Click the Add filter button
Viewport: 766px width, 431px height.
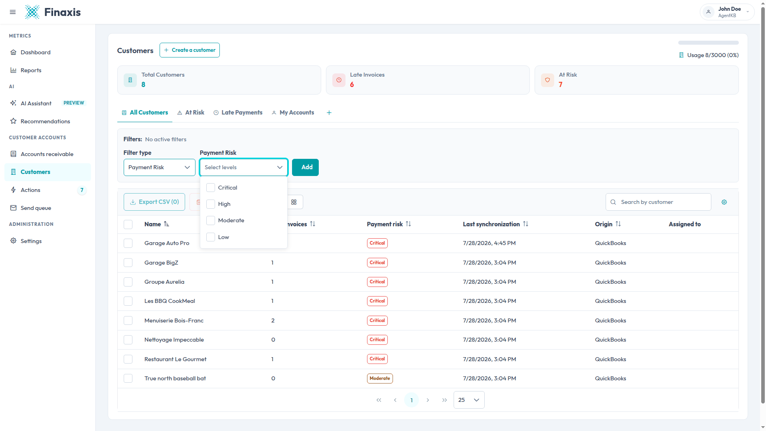(x=305, y=167)
